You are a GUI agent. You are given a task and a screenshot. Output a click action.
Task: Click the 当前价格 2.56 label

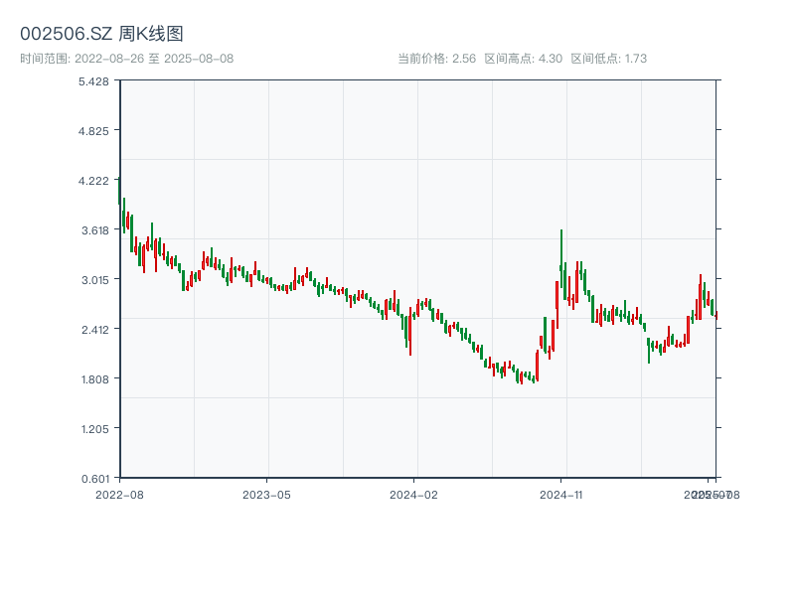point(436,59)
